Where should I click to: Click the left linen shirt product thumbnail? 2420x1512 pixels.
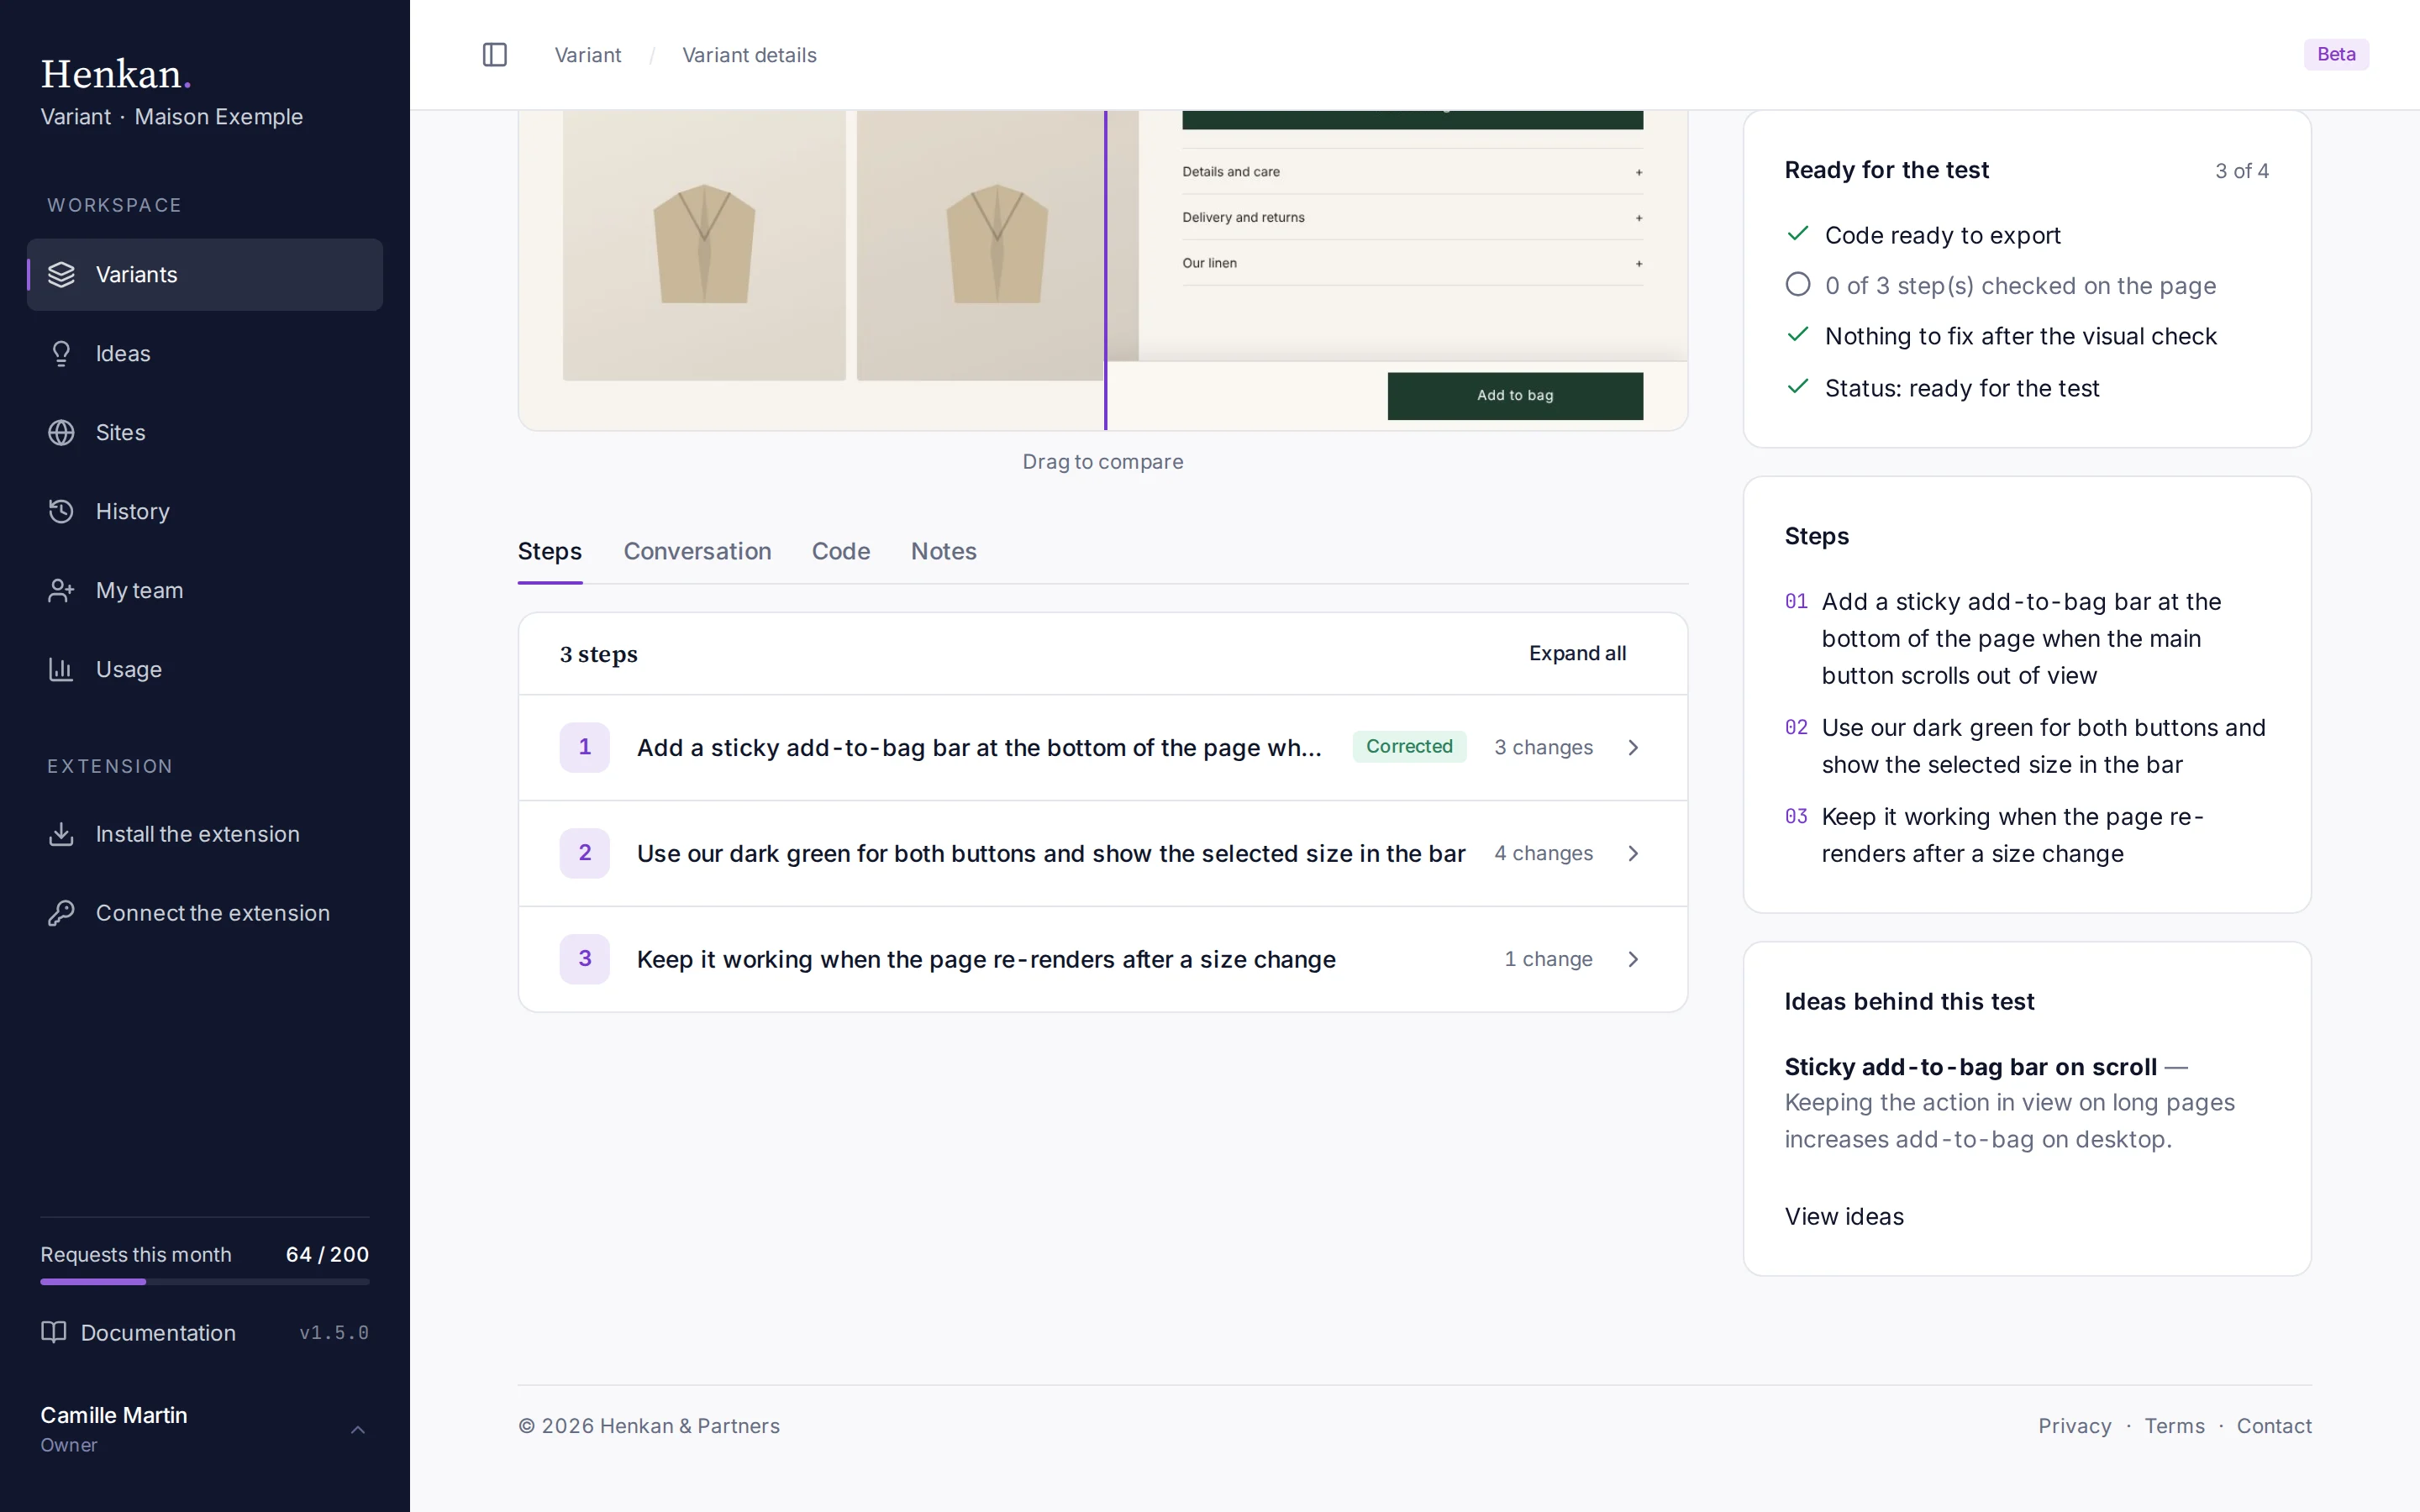704,245
